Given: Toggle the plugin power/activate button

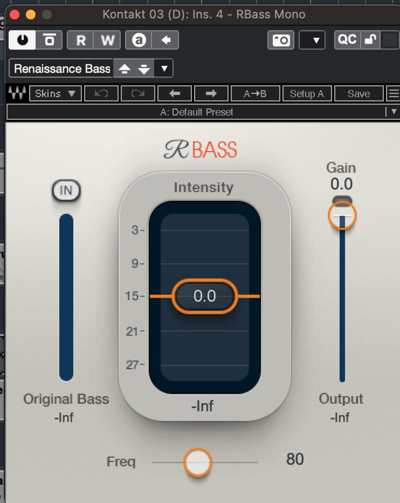Looking at the screenshot, I should 22,40.
